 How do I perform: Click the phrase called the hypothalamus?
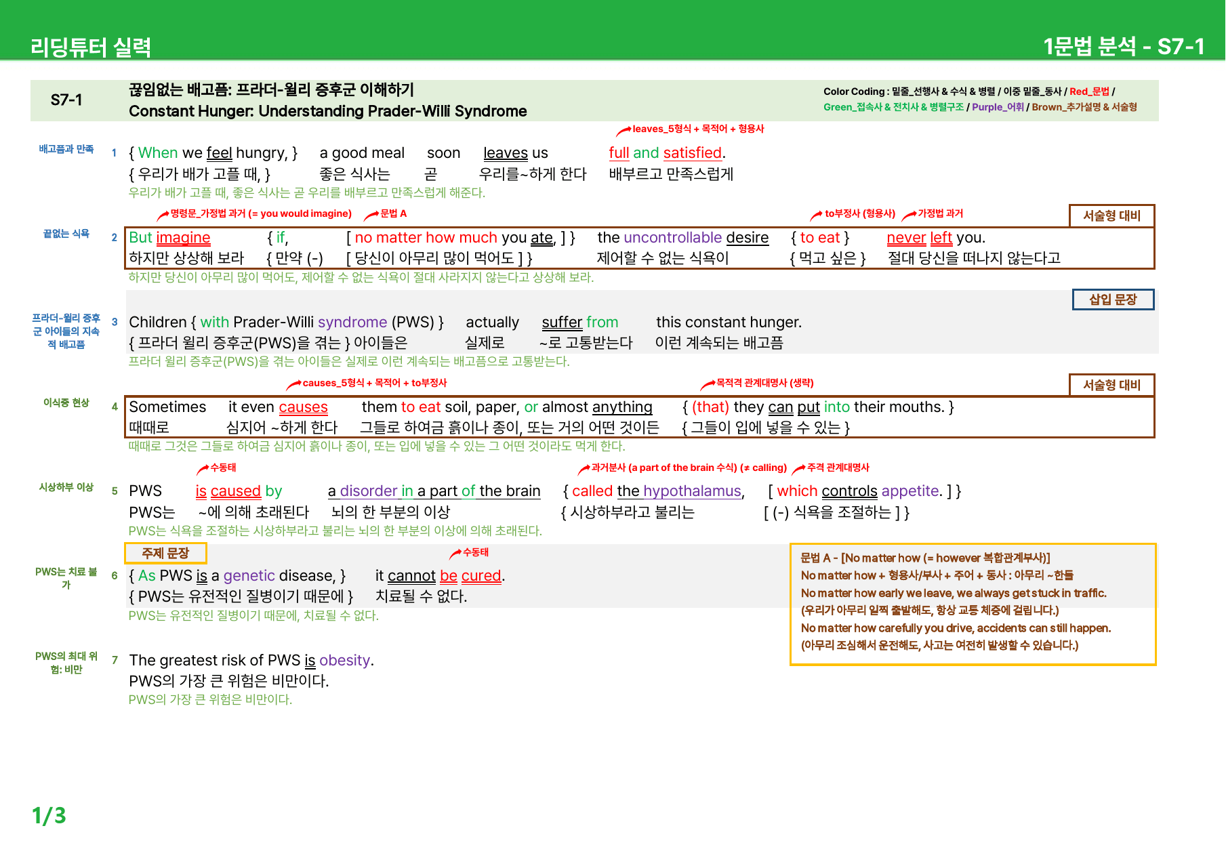[657, 491]
